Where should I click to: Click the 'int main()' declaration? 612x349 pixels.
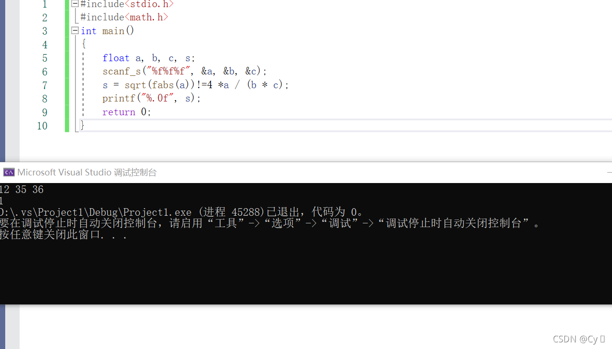[108, 31]
